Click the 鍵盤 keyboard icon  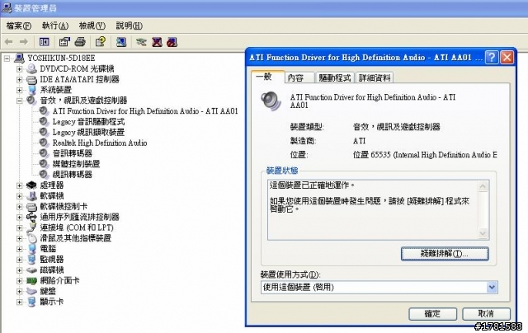[x=31, y=291]
